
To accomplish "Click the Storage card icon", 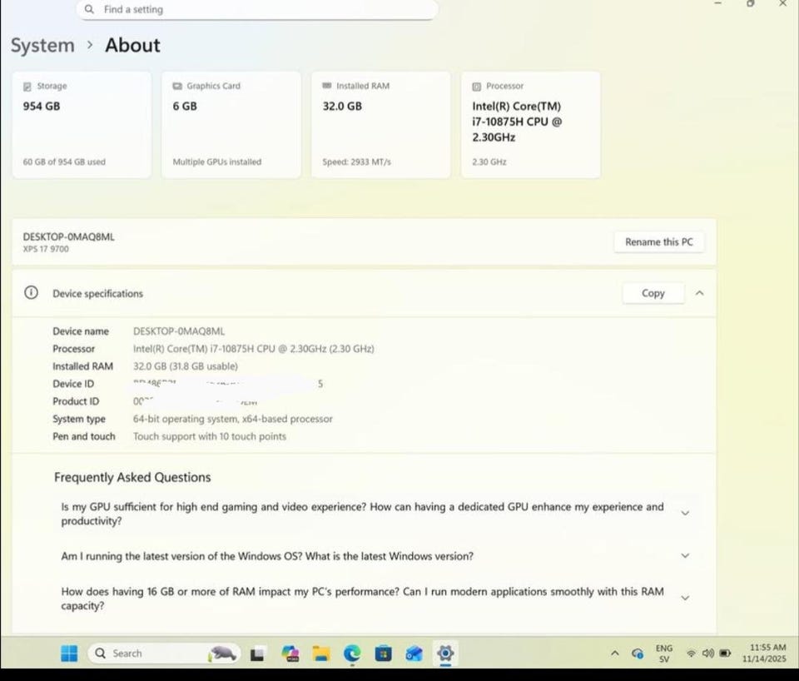I will click(x=27, y=86).
